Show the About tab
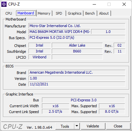Image resolution: width=132 pixels, height=131 pixels. (104, 13)
